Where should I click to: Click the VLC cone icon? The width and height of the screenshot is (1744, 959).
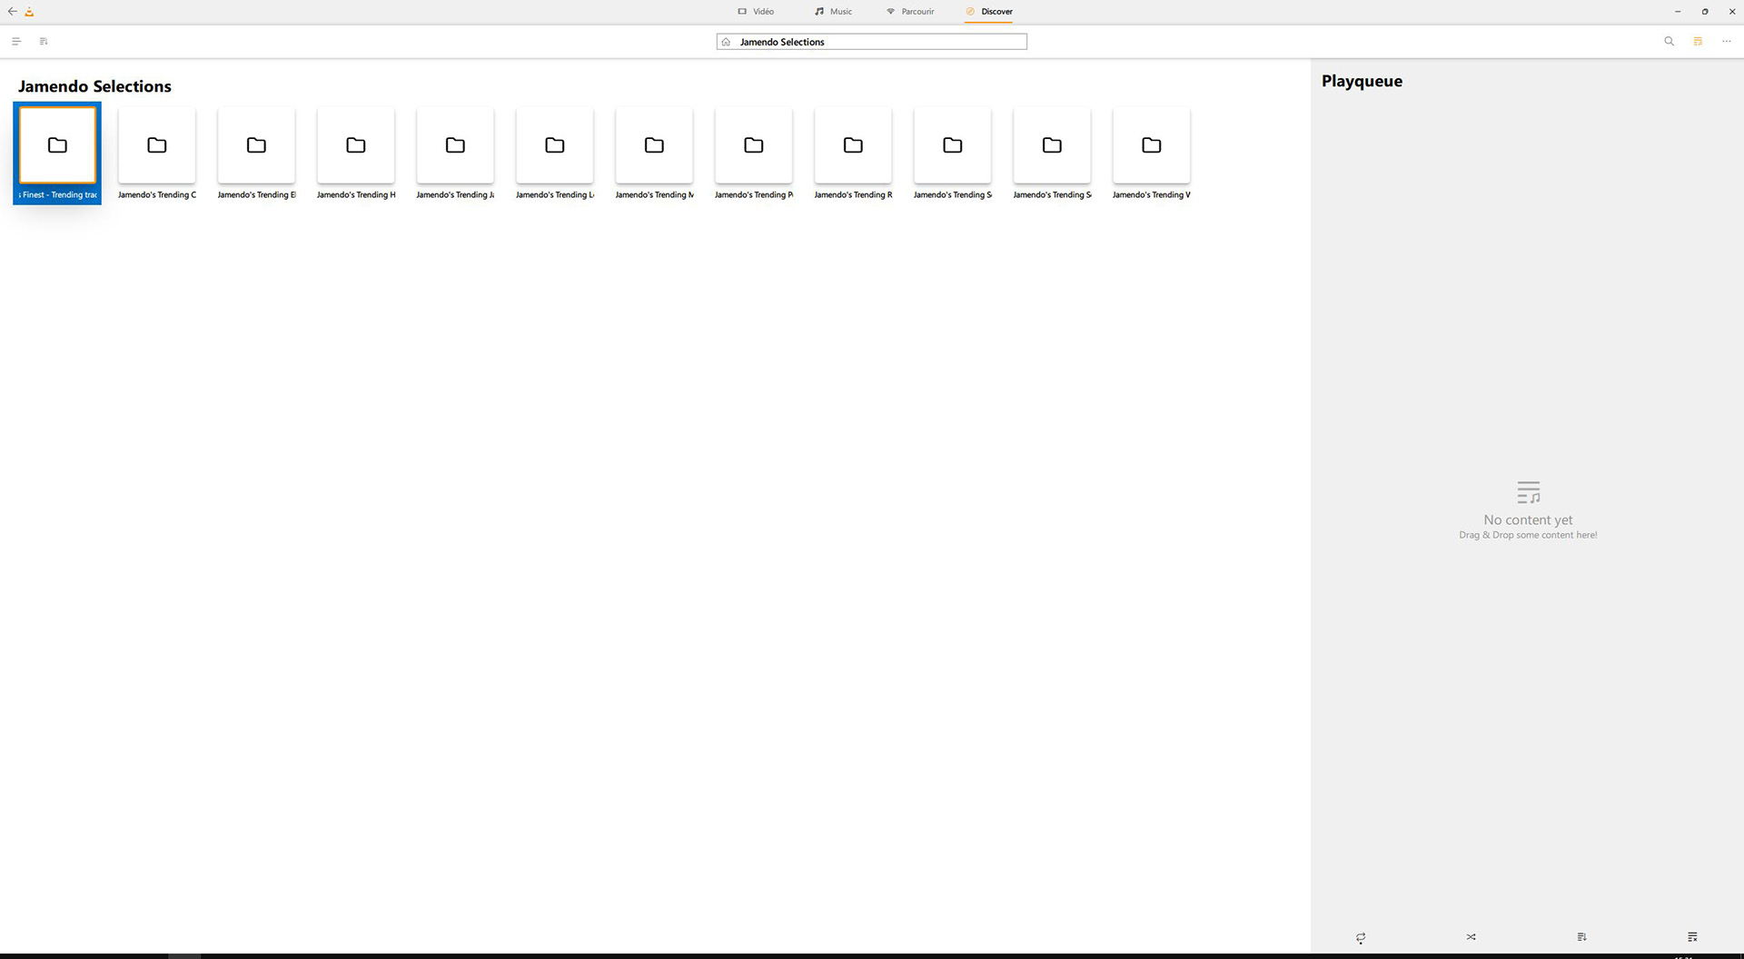(x=29, y=12)
